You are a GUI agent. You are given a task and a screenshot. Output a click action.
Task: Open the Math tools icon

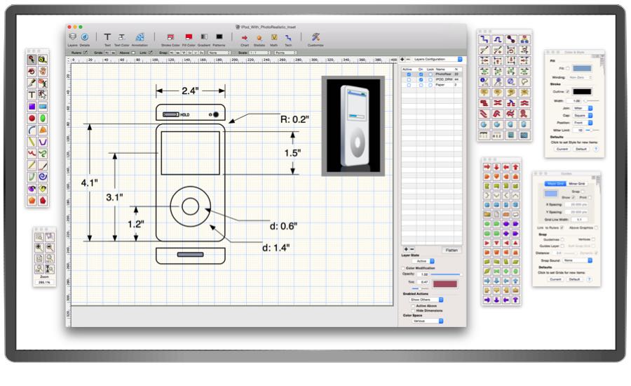274,37
